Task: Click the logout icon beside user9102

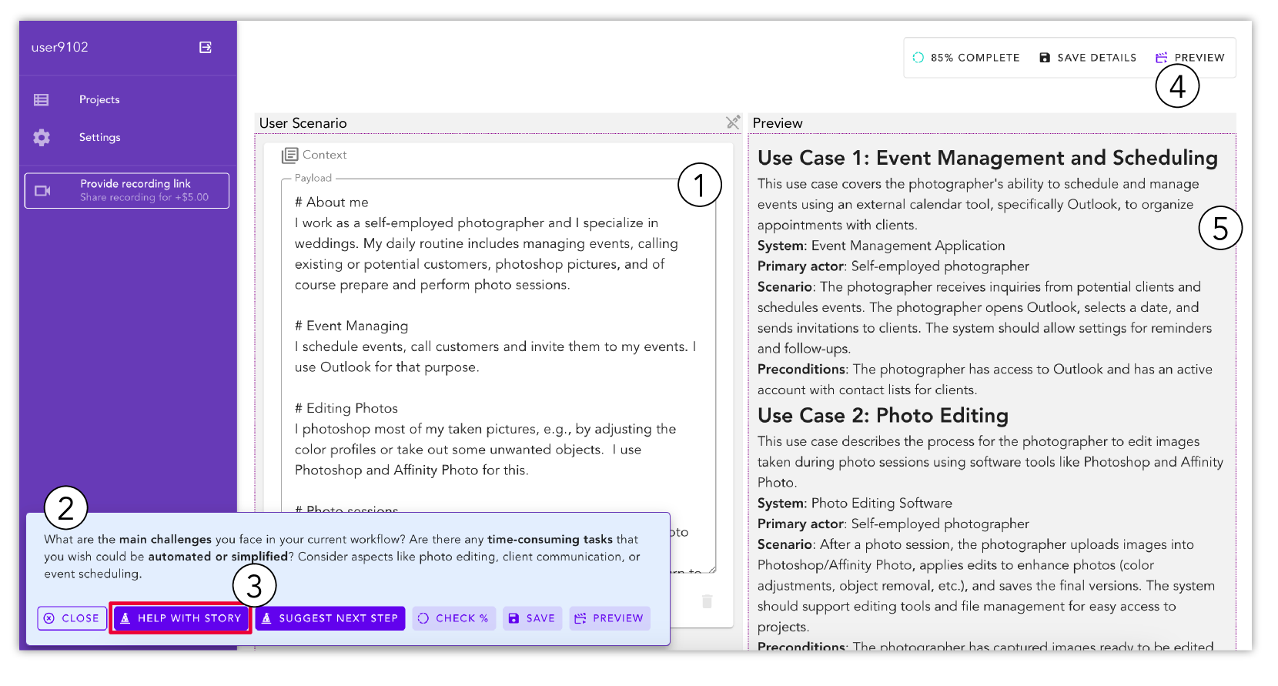Action: tap(206, 48)
